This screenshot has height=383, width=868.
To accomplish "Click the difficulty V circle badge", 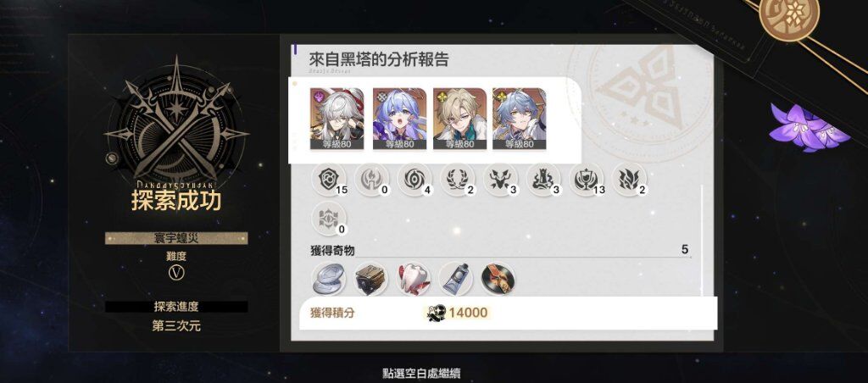I will 176,273.
